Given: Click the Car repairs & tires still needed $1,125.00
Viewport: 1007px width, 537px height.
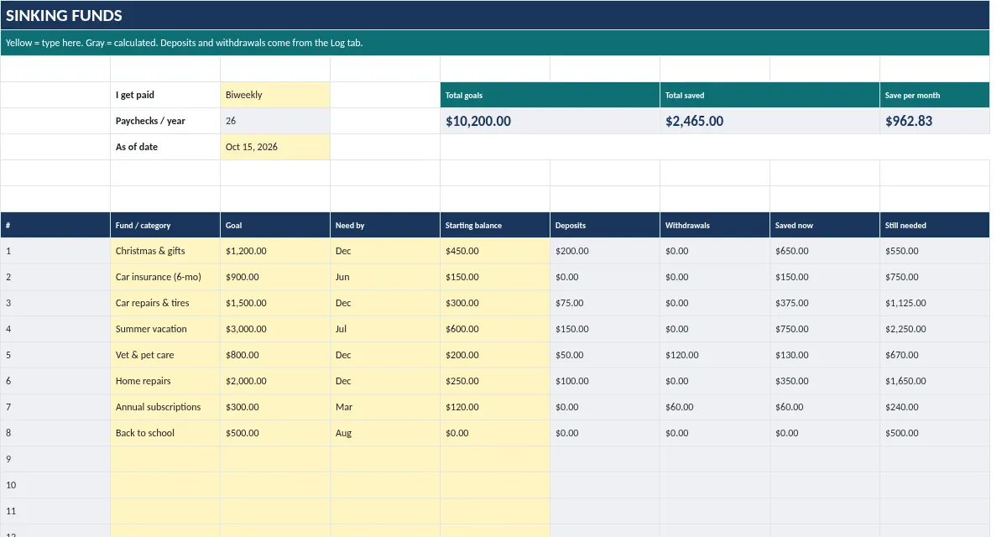Looking at the screenshot, I should pos(935,303).
